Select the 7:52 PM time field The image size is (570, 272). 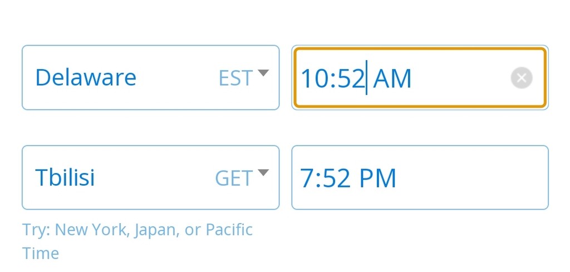[420, 177]
